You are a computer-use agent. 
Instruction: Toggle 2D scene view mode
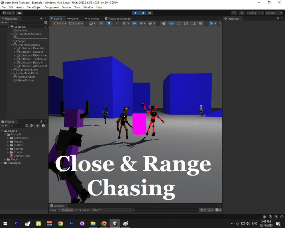point(101,23)
